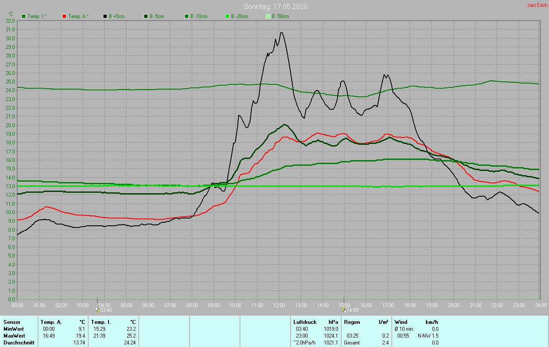This screenshot has width=549, height=347.
Task: Toggle the B -20cm legend square
Action: pyautogui.click(x=227, y=16)
